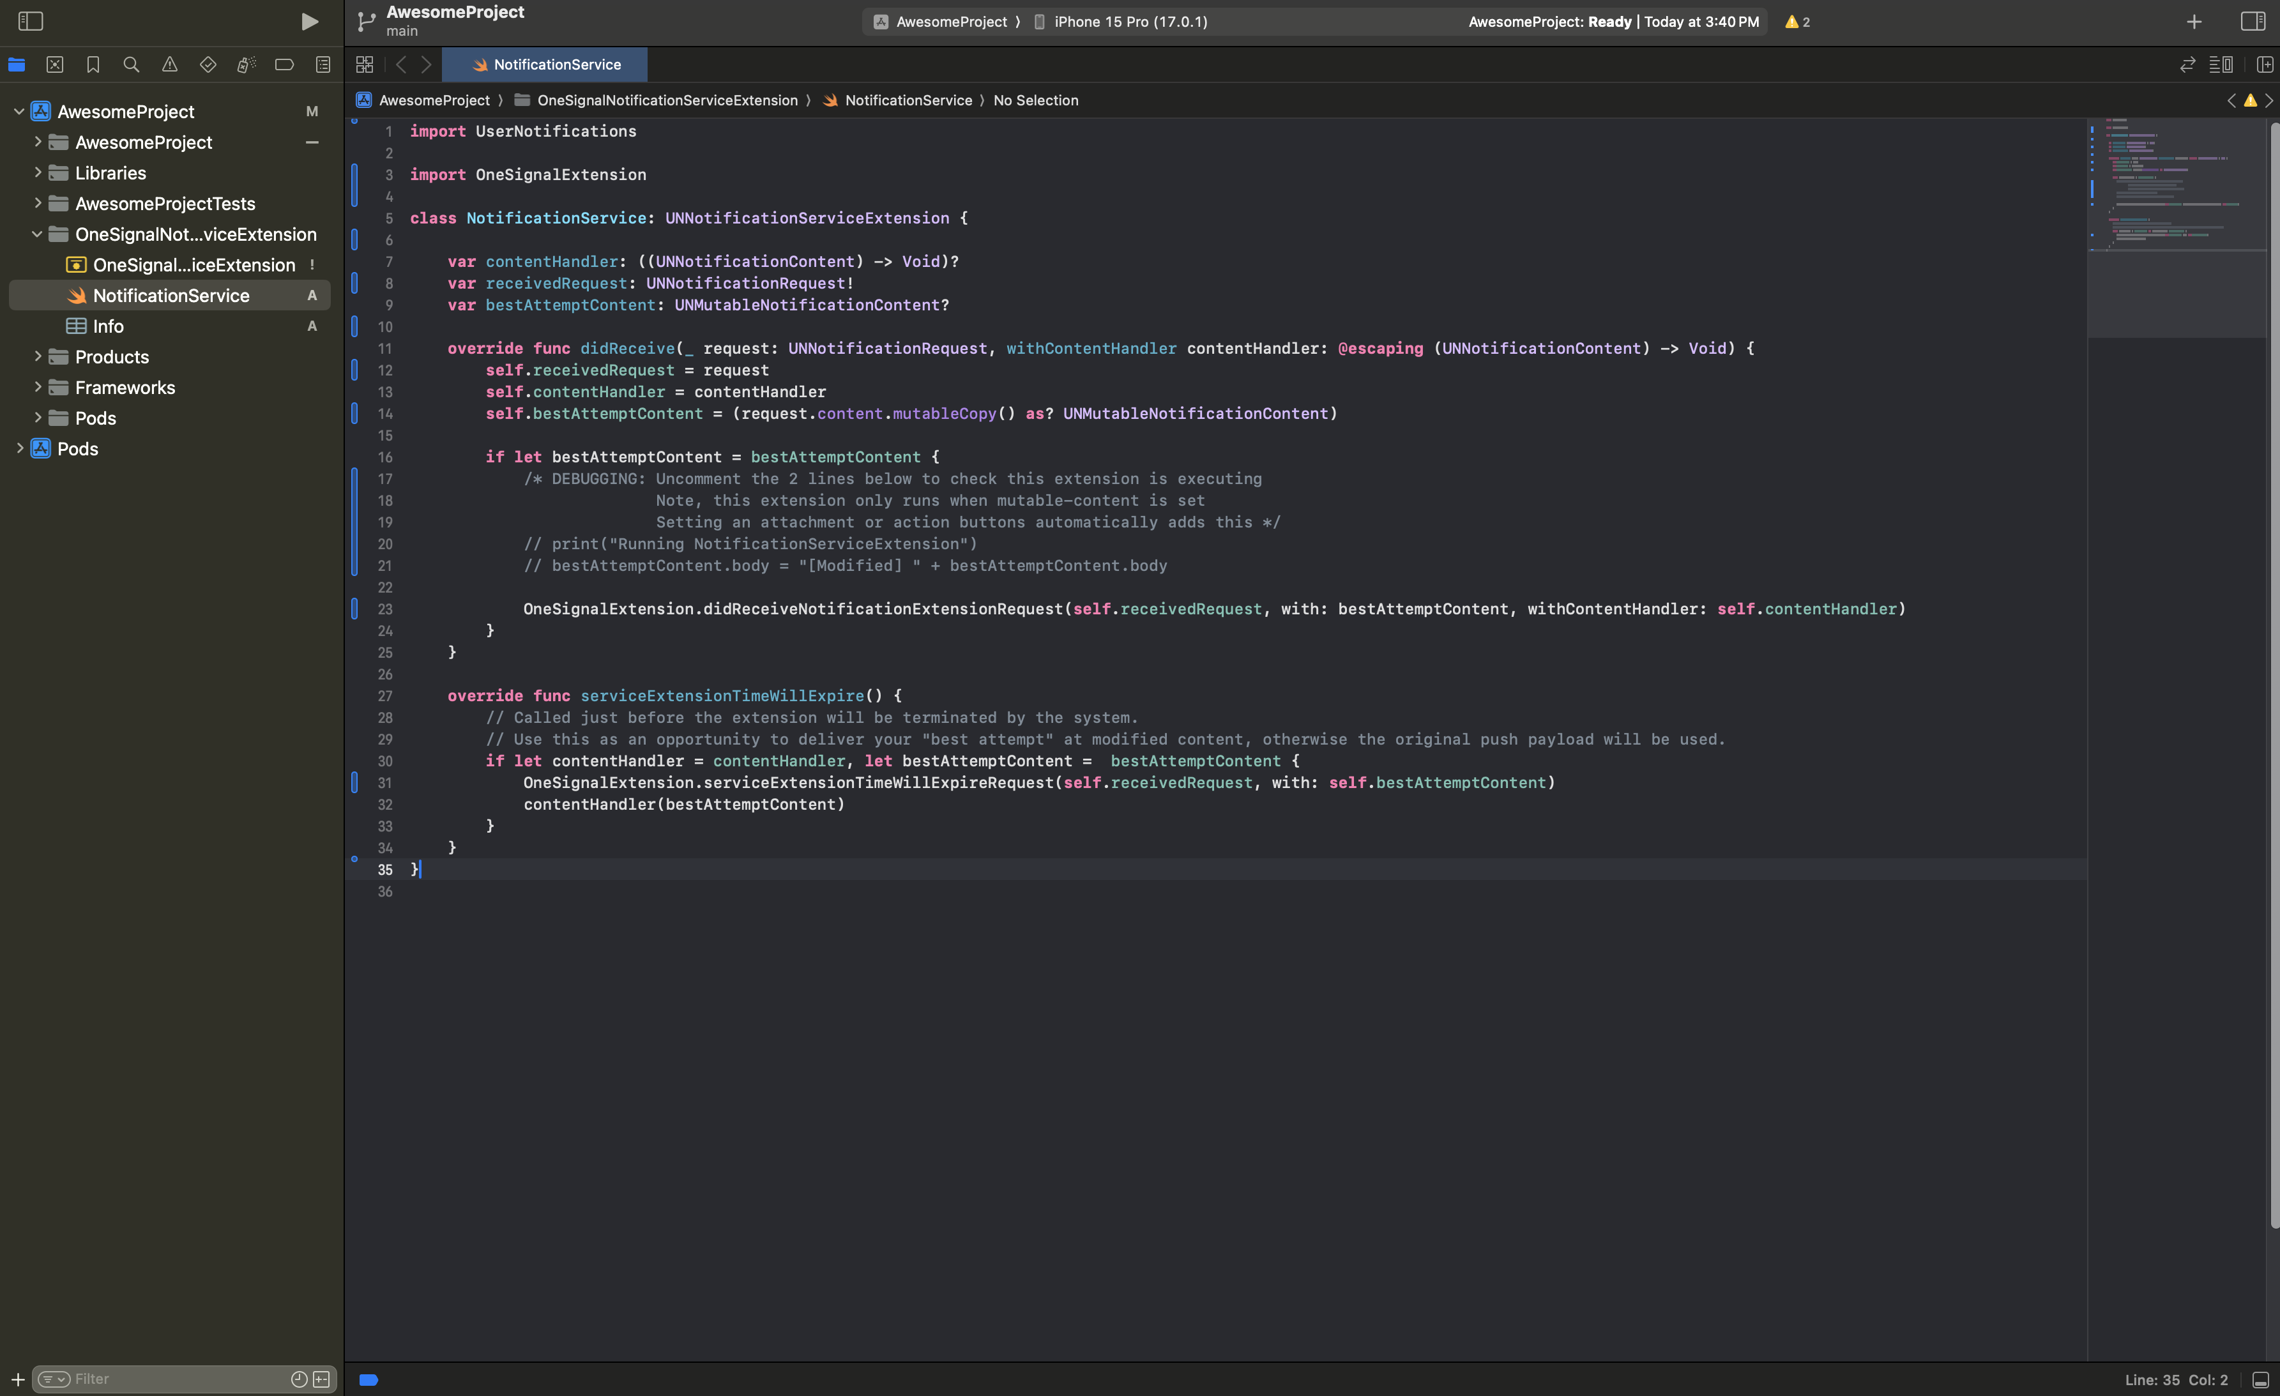The height and width of the screenshot is (1396, 2280).
Task: Enable code review mode arrows
Action: click(x=2187, y=64)
